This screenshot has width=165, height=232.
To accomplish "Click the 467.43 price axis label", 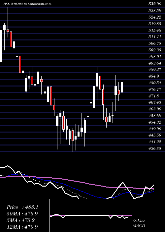I will click(x=155, y=102).
